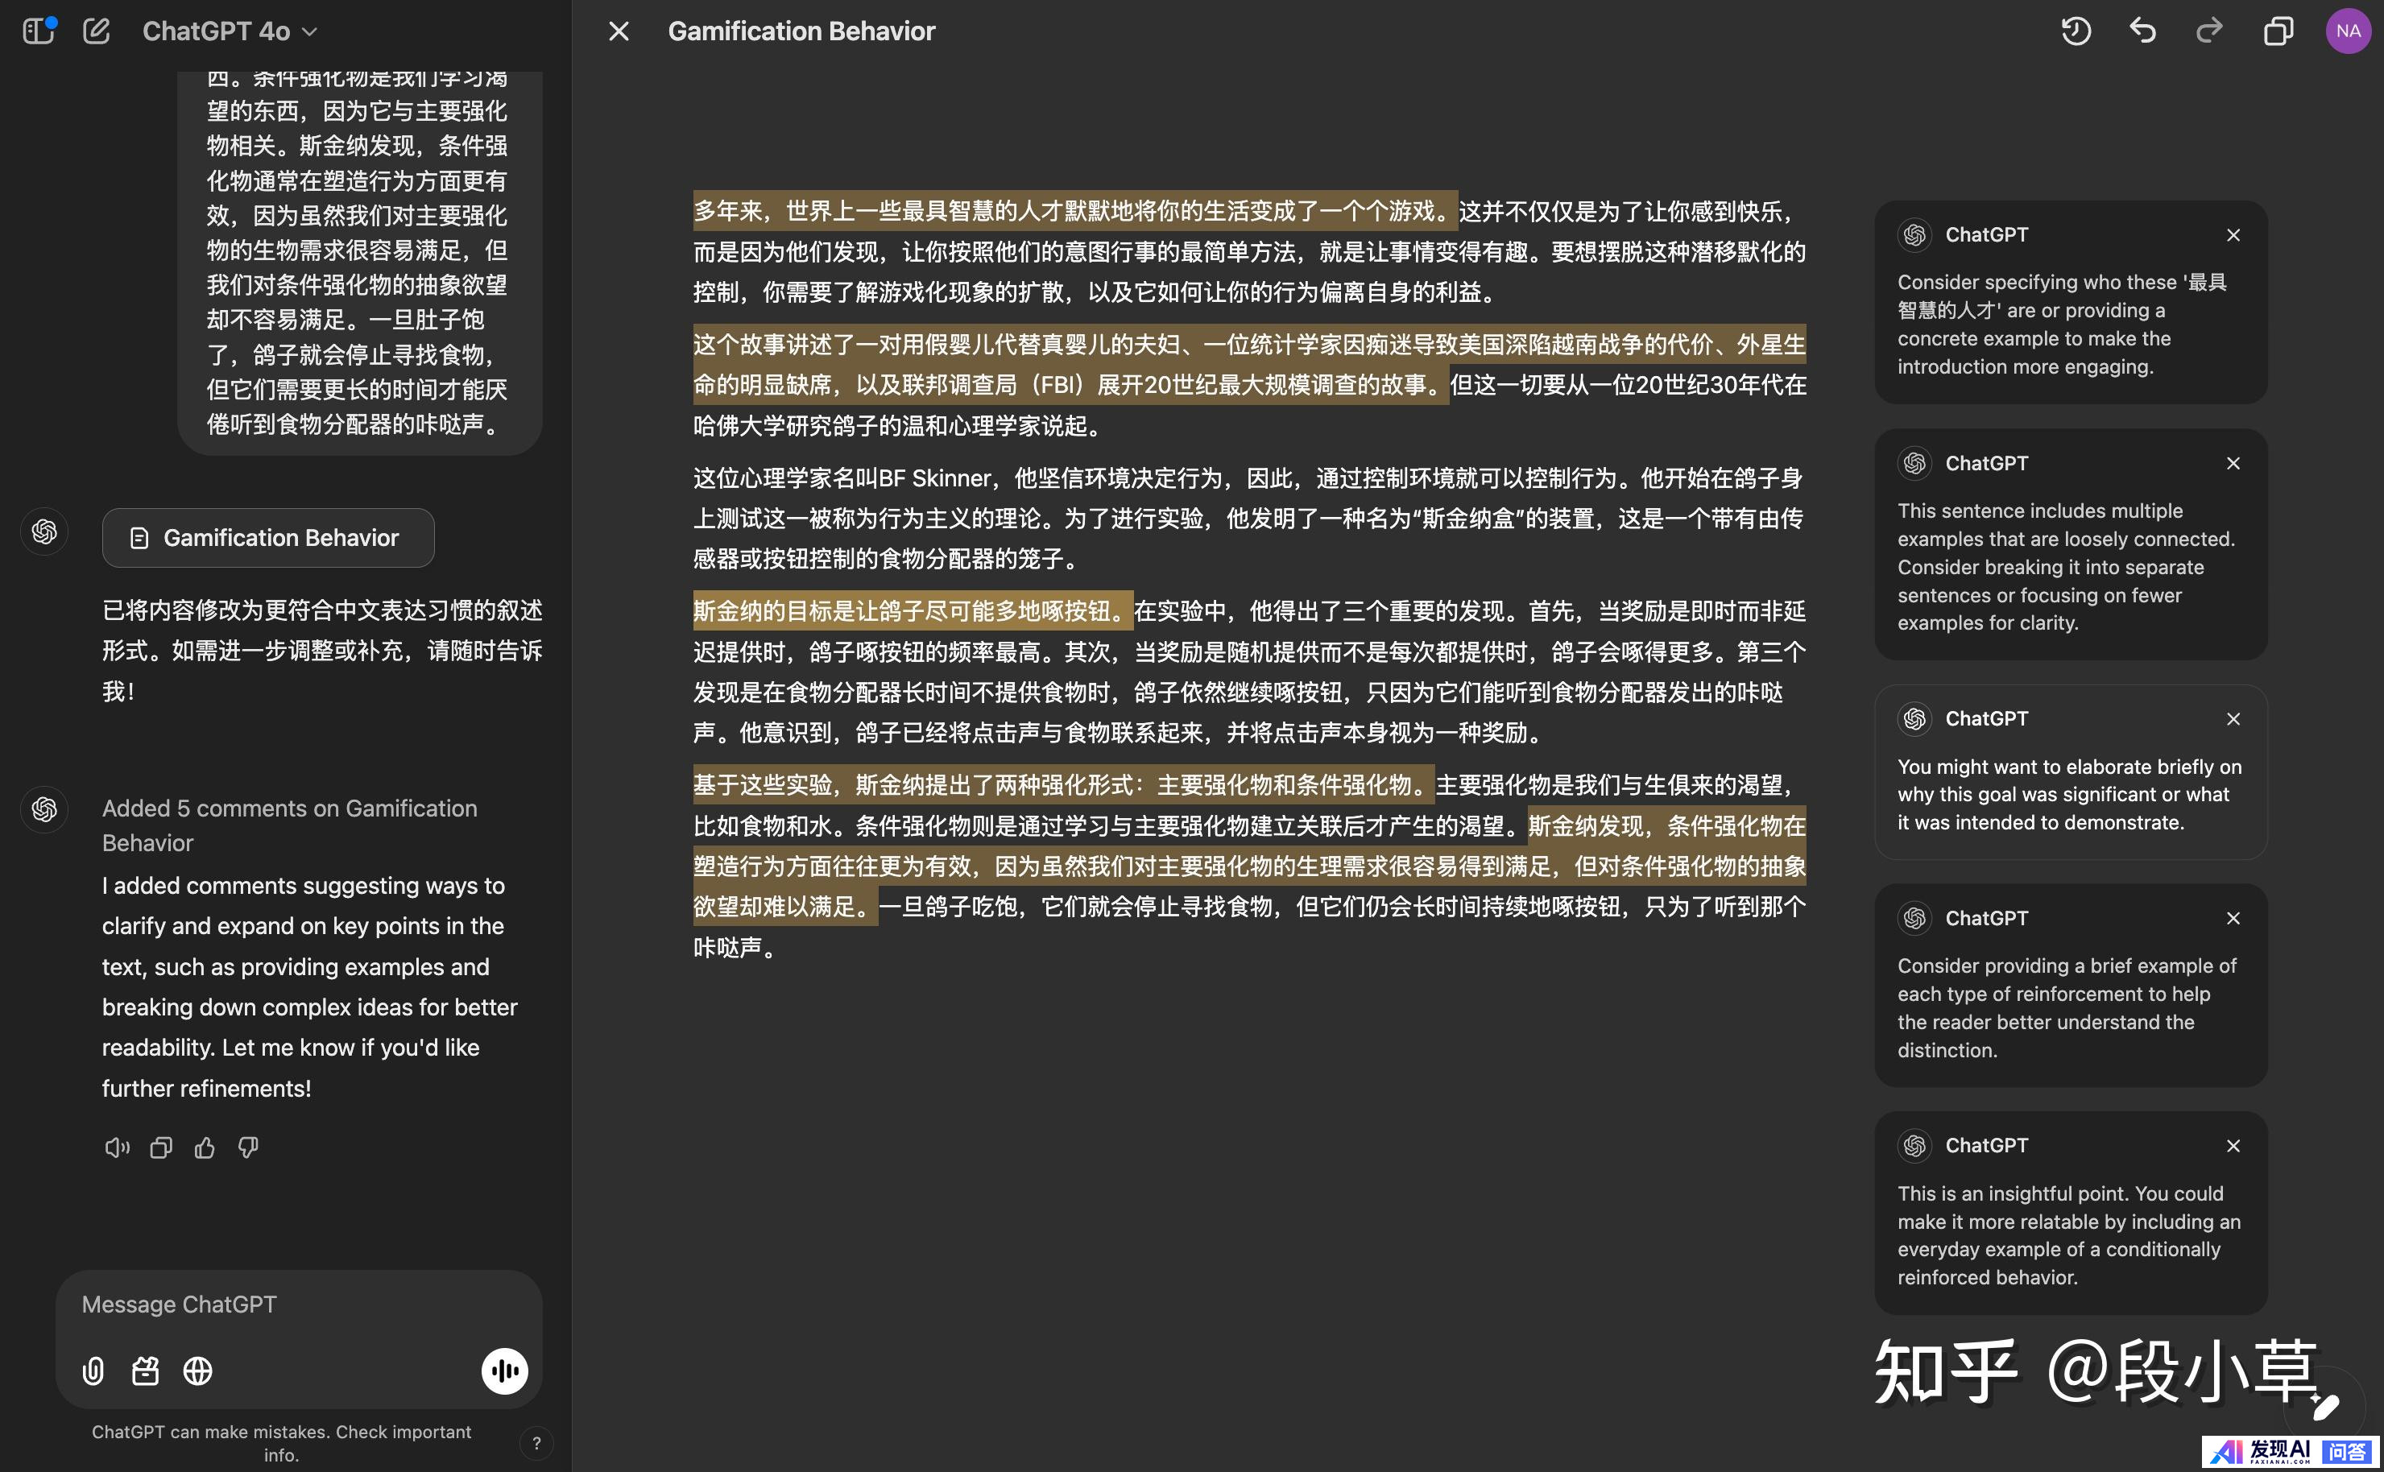This screenshot has width=2384, height=1472.
Task: Close the Gamification Behavior canvas
Action: [x=618, y=31]
